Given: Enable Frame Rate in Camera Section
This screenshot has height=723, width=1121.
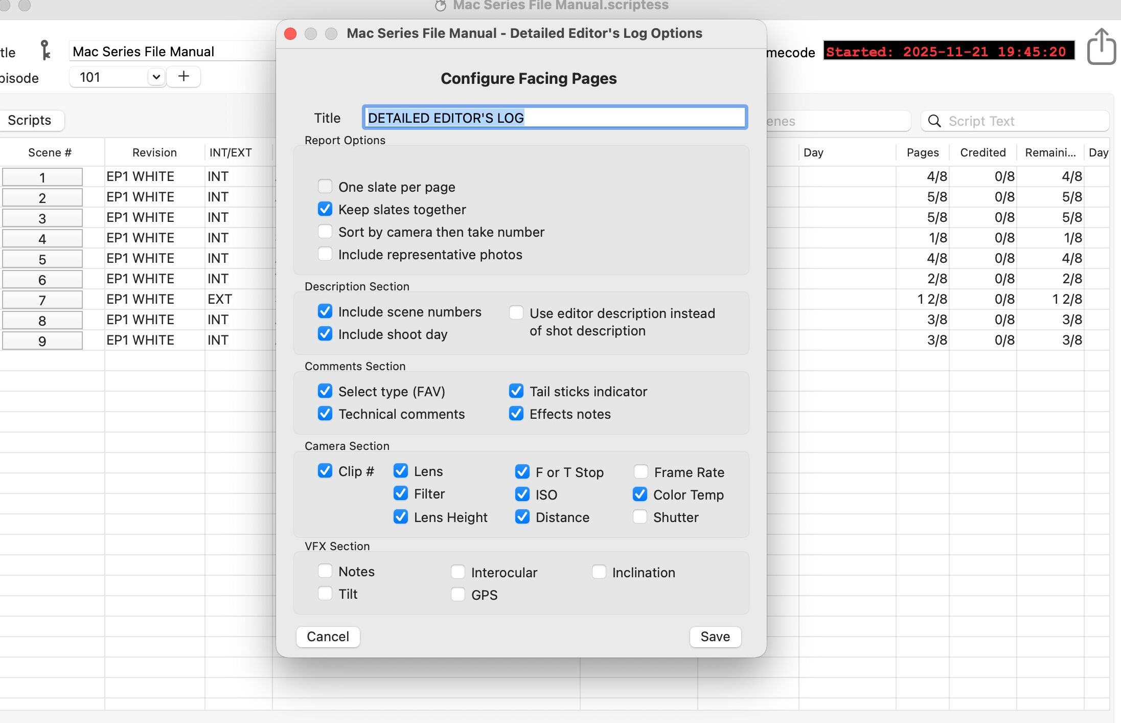Looking at the screenshot, I should click(x=640, y=471).
